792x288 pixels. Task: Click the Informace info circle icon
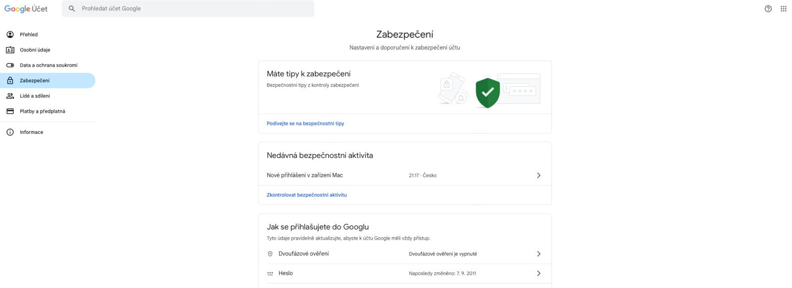click(10, 132)
